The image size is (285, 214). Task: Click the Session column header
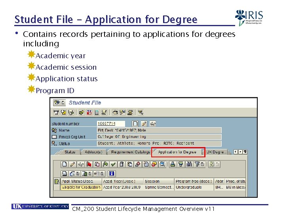[159, 181]
